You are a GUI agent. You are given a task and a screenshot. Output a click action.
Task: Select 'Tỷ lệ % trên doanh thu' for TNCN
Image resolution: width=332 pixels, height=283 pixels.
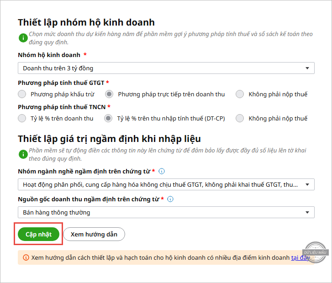coord(22,118)
